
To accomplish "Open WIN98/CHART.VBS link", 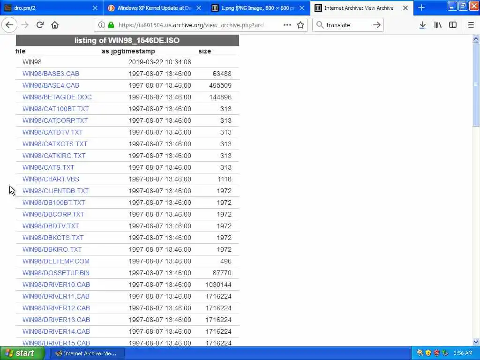I will tap(51, 179).
